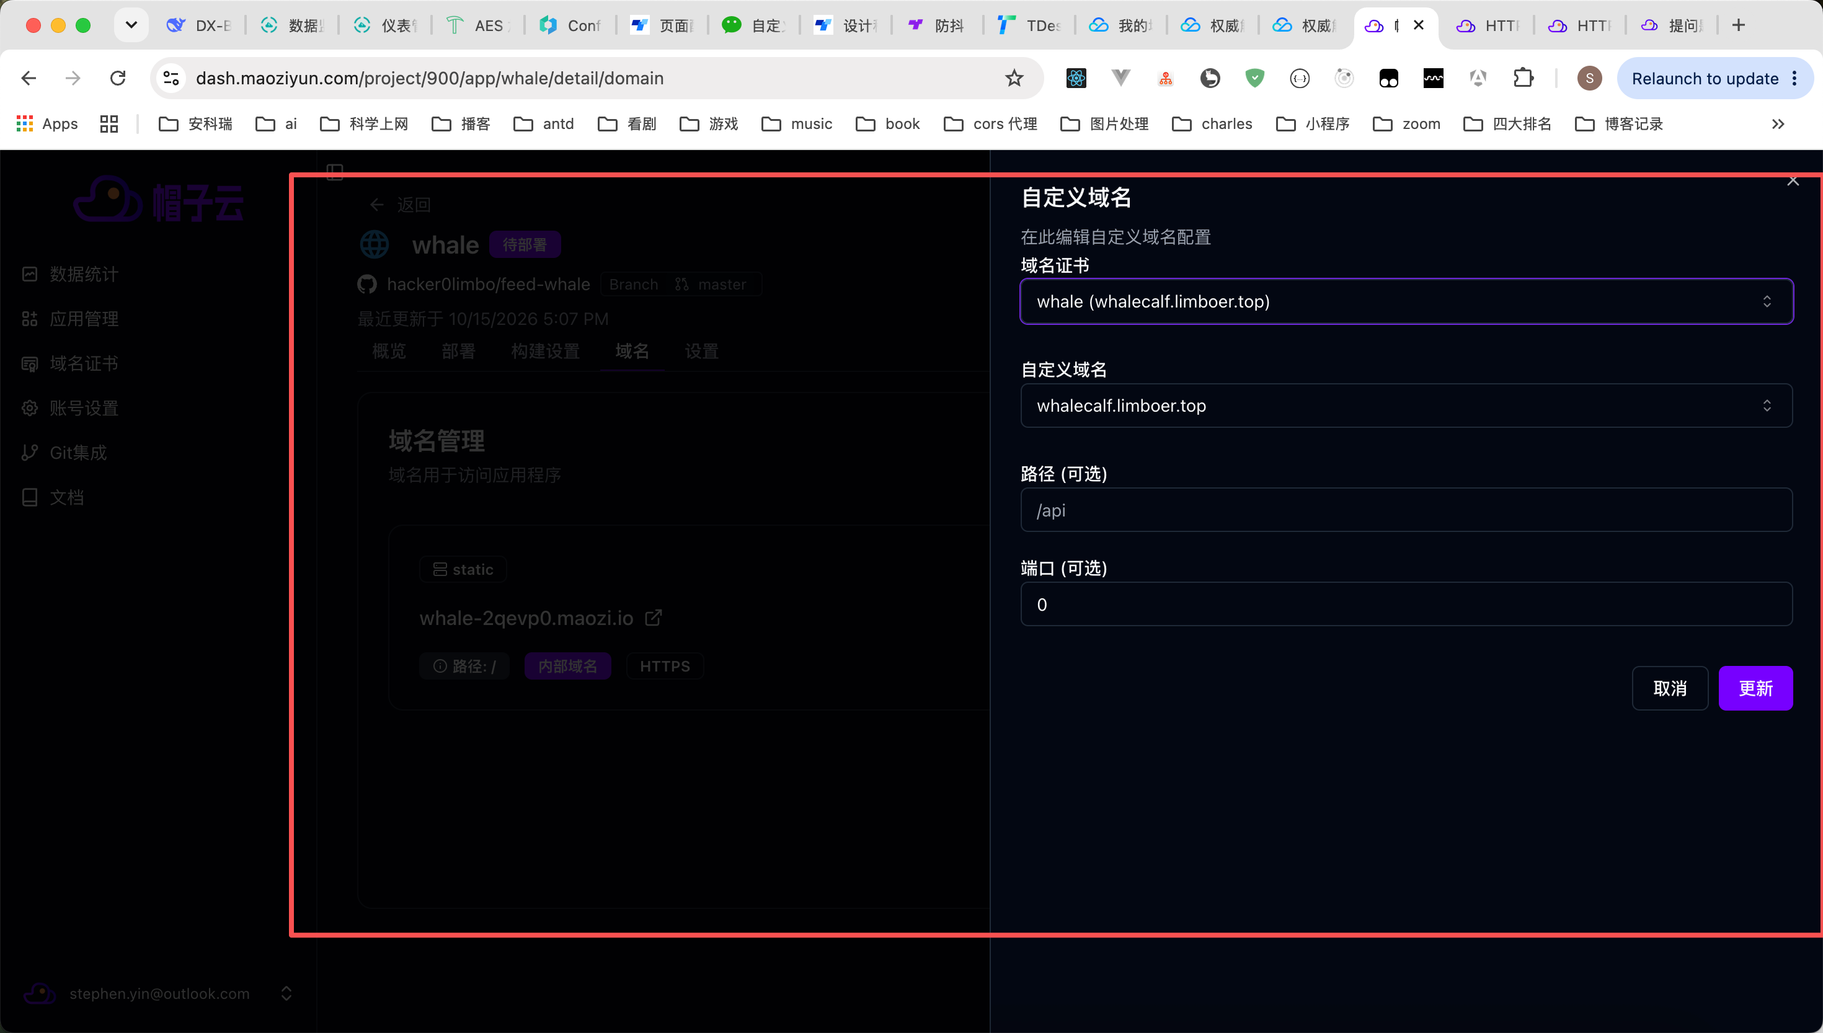Toggle the sidebar collapse icon
The width and height of the screenshot is (1823, 1033).
pyautogui.click(x=335, y=171)
